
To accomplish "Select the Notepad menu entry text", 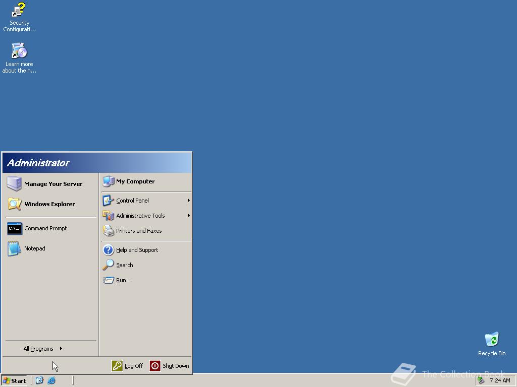I will coord(35,248).
